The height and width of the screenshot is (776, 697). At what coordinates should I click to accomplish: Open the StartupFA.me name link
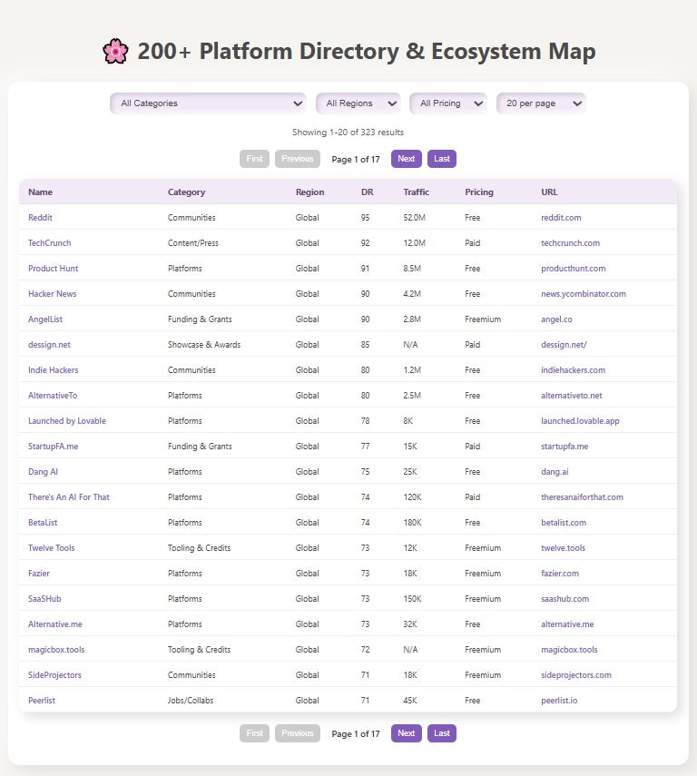tap(53, 447)
